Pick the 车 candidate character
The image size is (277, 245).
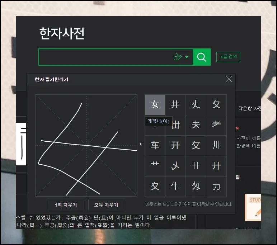point(155,145)
